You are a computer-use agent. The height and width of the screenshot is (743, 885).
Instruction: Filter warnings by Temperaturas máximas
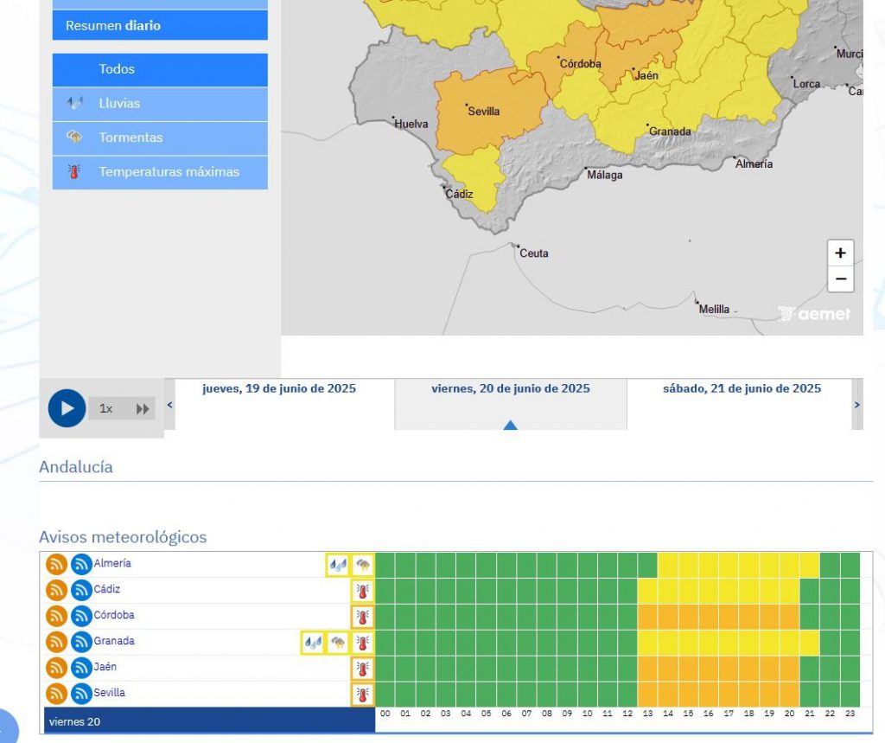160,171
